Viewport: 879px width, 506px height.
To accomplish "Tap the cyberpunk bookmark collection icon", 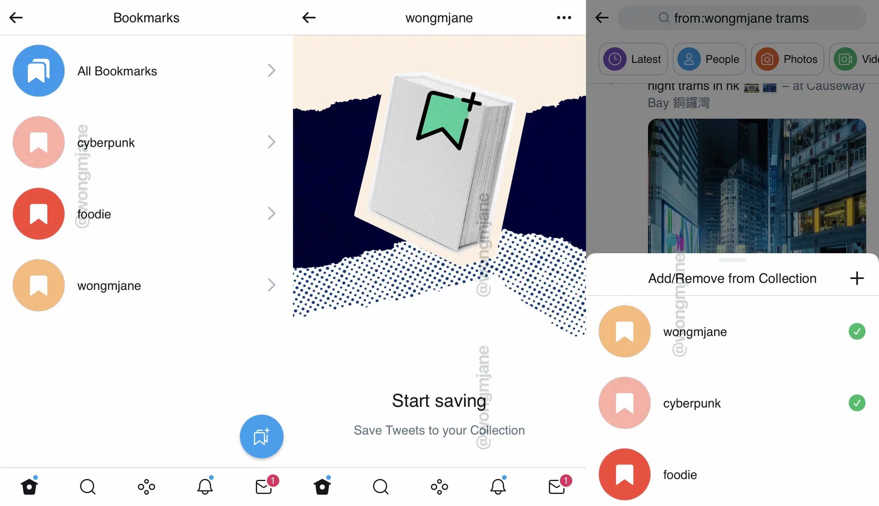I will point(37,142).
